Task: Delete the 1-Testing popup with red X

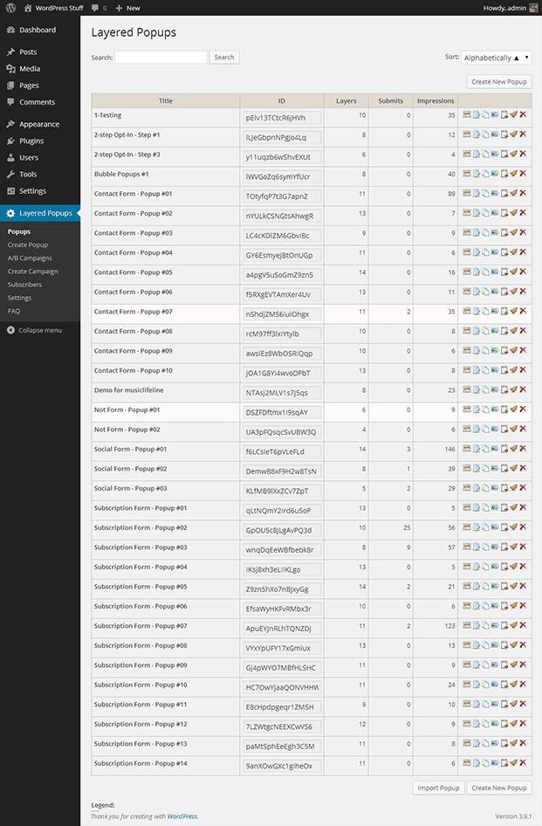Action: [523, 114]
